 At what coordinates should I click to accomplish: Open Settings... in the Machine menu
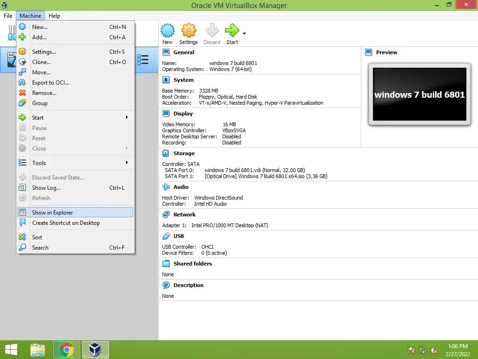click(76, 51)
